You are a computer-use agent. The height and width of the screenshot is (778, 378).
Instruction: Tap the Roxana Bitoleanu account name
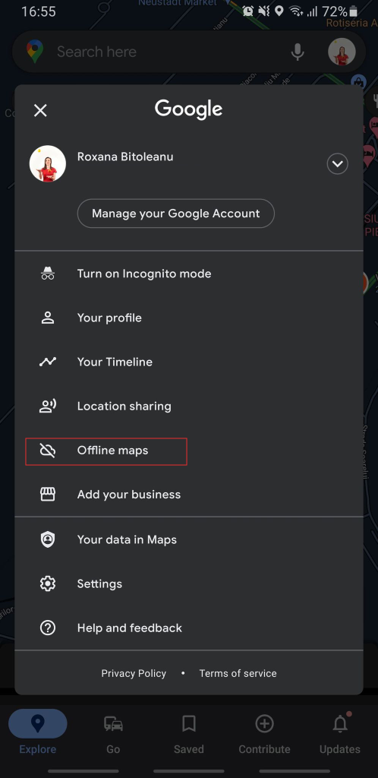click(125, 157)
